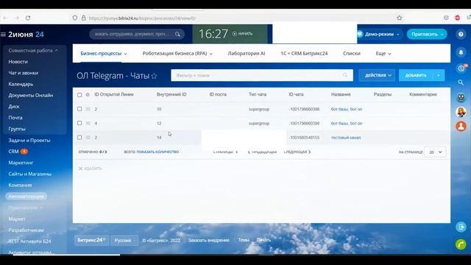Click the Удалить action below the table
This screenshot has height=265, width=471.
pos(91,169)
